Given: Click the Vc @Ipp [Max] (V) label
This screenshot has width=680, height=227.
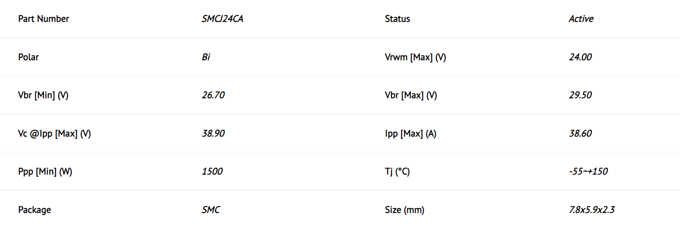Looking at the screenshot, I should click(54, 134).
